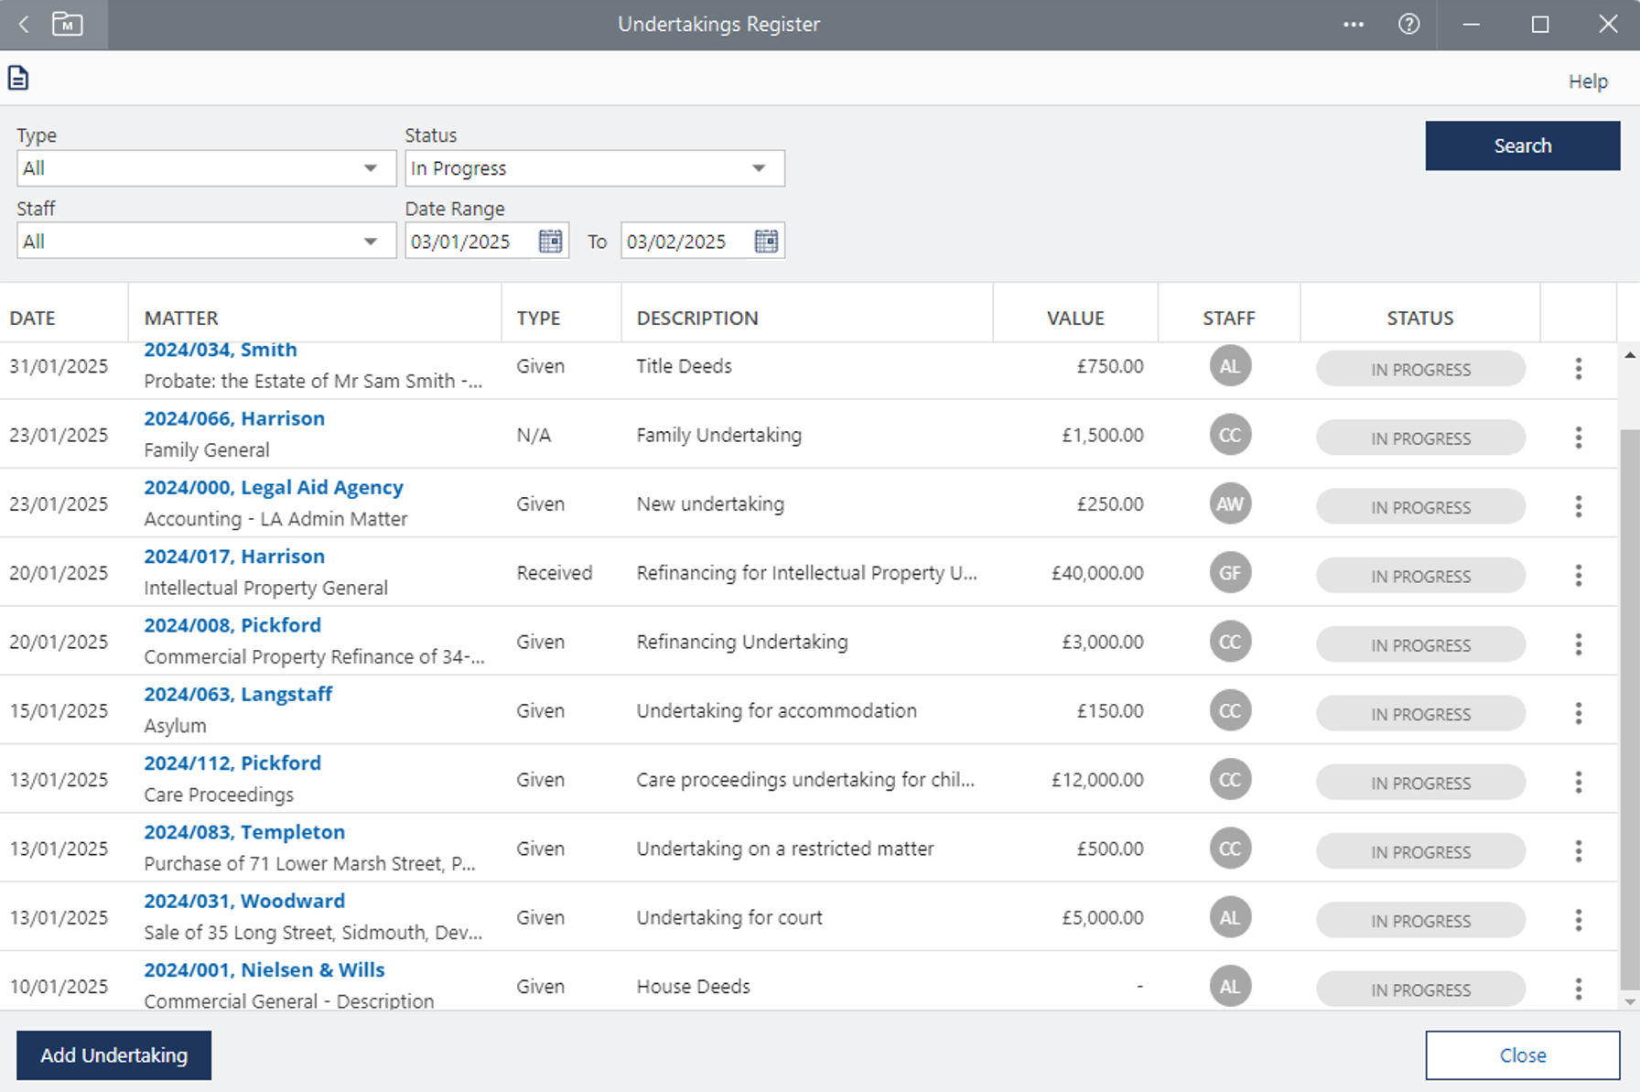Open the three-dot more options in title bar
Screen dimensions: 1640x1092
coord(1353,25)
